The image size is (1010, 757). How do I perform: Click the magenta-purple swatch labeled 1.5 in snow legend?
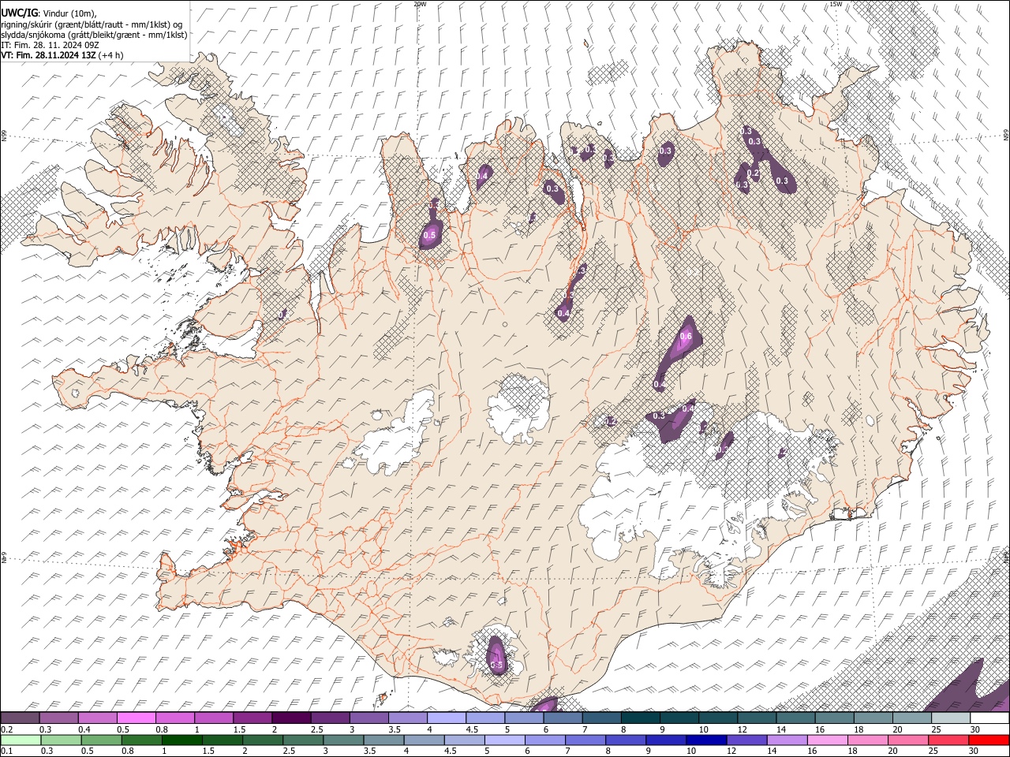click(252, 718)
